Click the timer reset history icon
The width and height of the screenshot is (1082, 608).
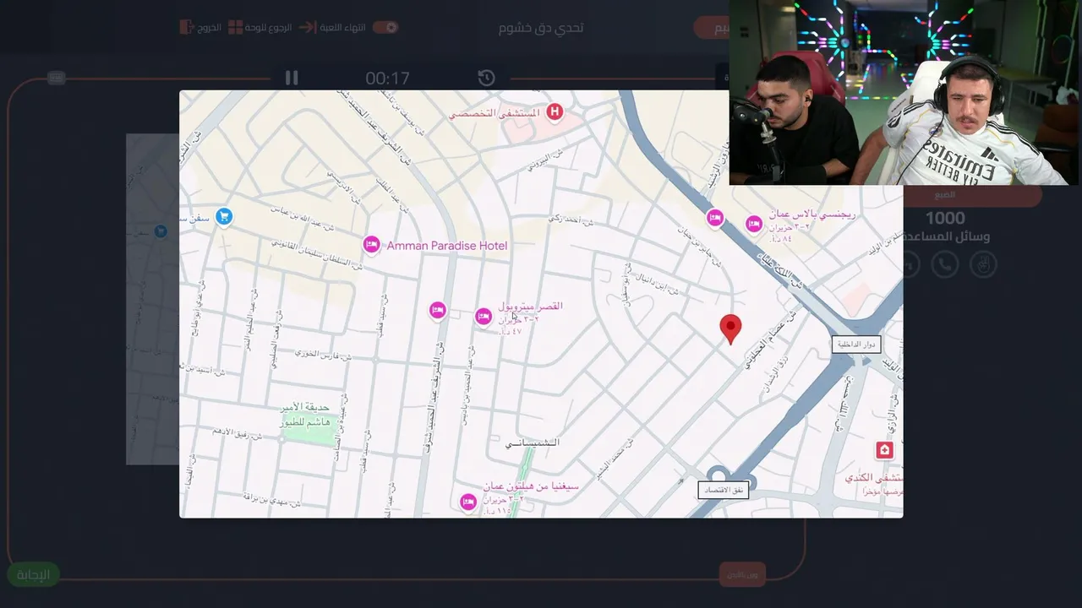(x=486, y=78)
